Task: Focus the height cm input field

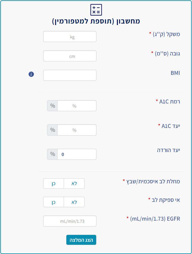Action: click(x=70, y=56)
